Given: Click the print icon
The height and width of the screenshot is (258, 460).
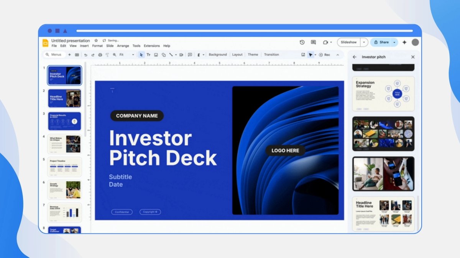Looking at the screenshot, I should [100, 55].
